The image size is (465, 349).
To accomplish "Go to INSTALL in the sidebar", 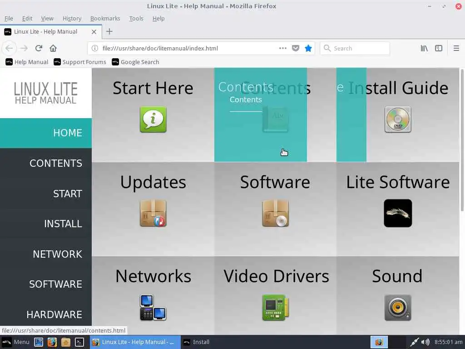I will coord(46,224).
